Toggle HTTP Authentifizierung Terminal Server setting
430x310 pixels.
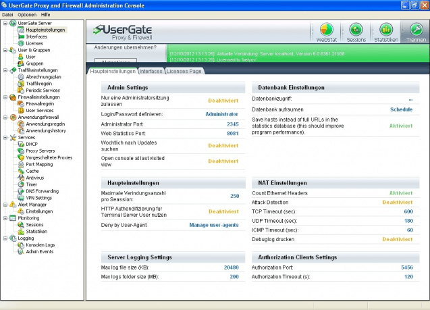[223, 211]
